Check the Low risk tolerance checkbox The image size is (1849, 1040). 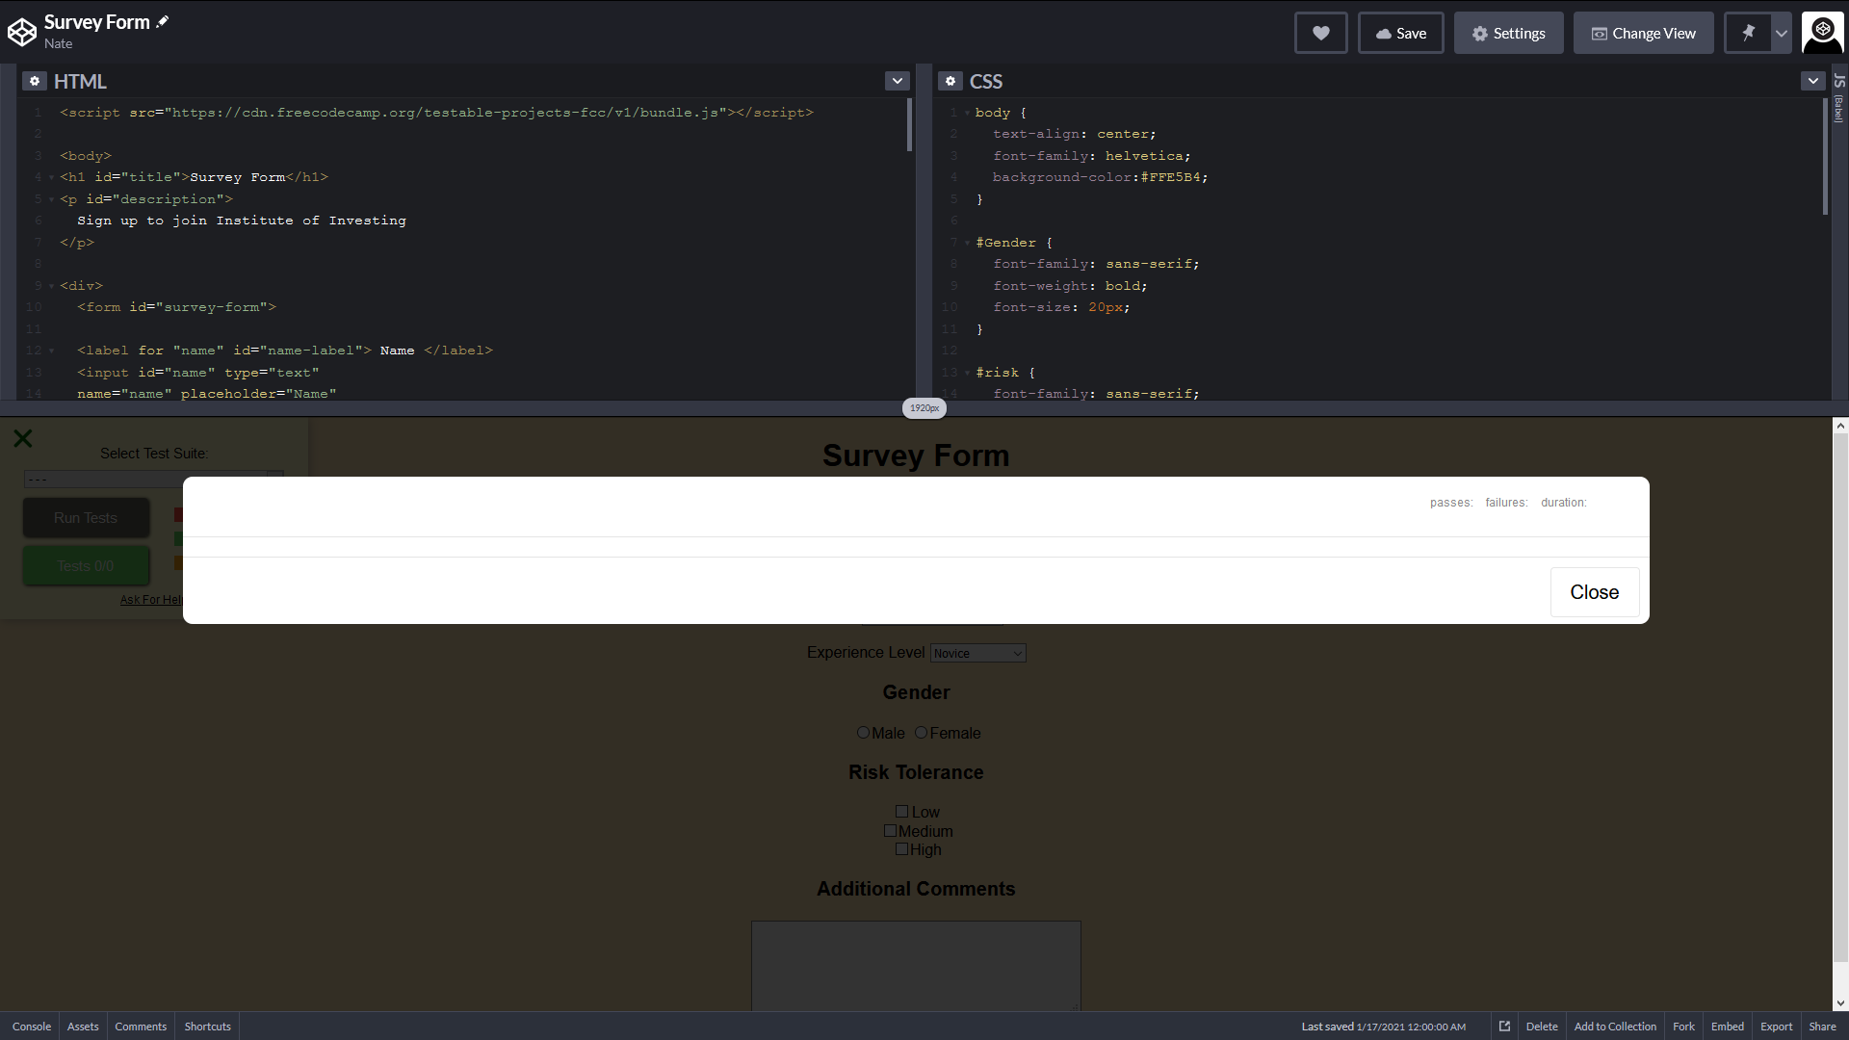pos(901,812)
